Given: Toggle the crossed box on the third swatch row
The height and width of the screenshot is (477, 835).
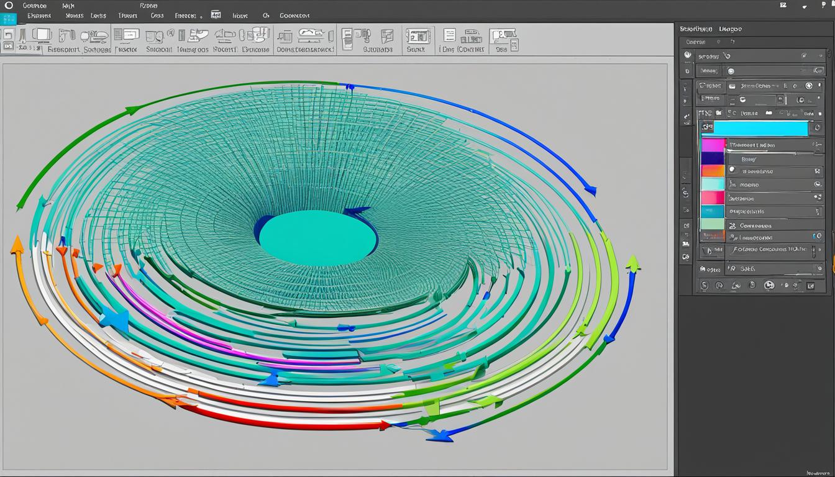Looking at the screenshot, I should [x=818, y=171].
